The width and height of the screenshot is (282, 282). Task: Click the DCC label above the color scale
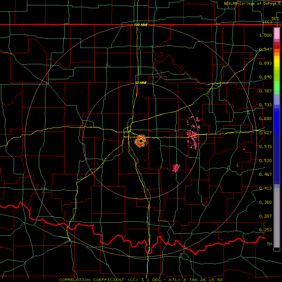click(x=275, y=19)
